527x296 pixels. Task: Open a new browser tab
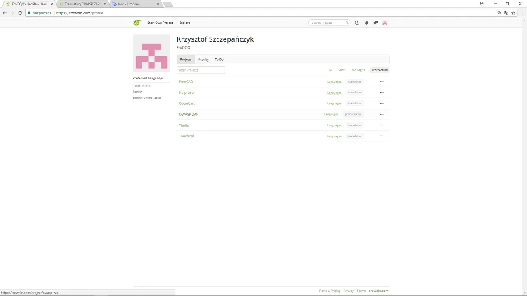point(168,4)
